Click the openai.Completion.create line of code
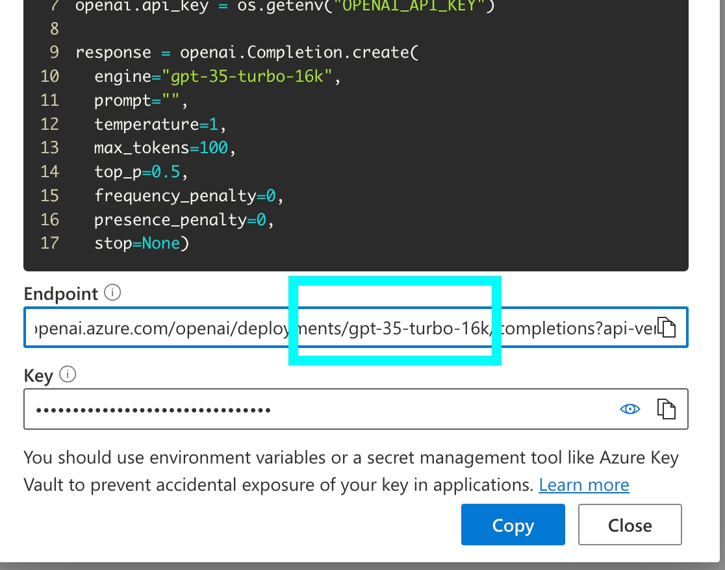The image size is (725, 570). click(x=247, y=53)
